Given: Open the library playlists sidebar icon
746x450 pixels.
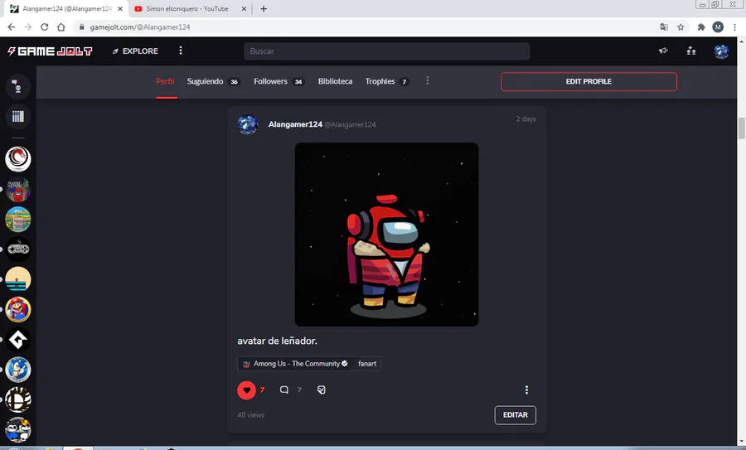Looking at the screenshot, I should coord(18,116).
